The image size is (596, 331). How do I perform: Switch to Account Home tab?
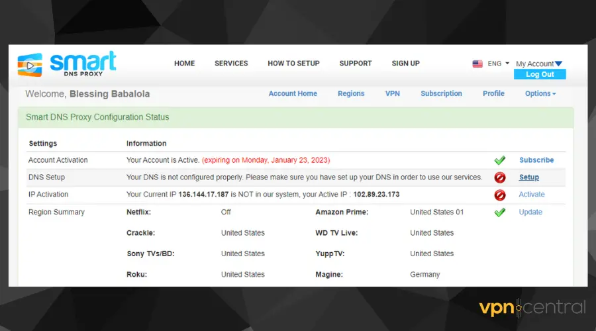(293, 93)
